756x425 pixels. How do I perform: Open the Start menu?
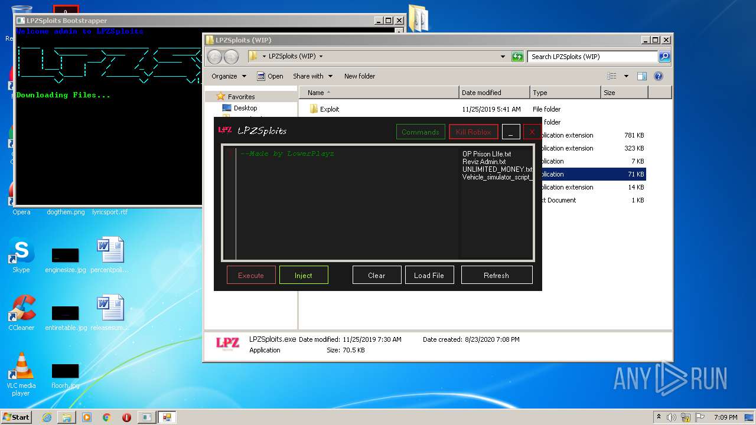click(16, 417)
